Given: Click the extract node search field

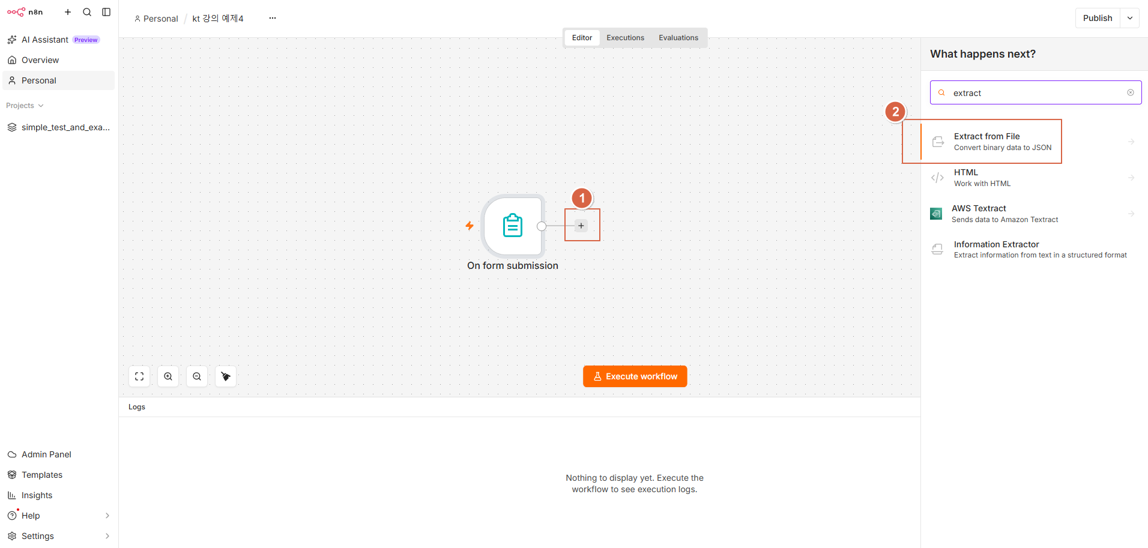Looking at the screenshot, I should coord(1036,92).
